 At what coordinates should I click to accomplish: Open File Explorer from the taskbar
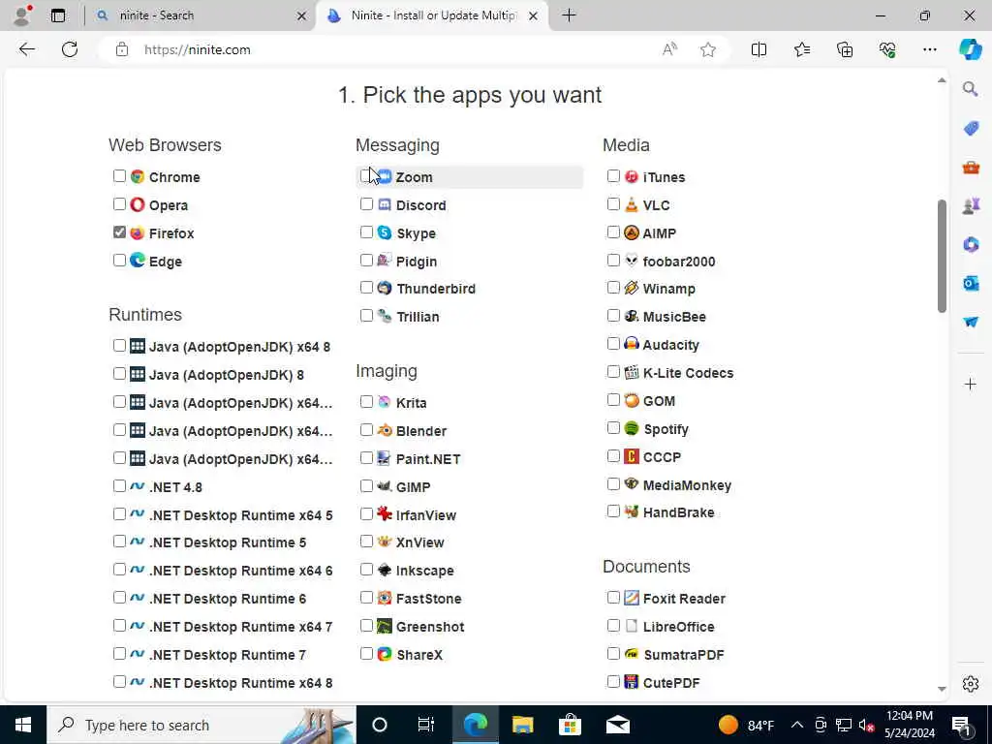522,725
